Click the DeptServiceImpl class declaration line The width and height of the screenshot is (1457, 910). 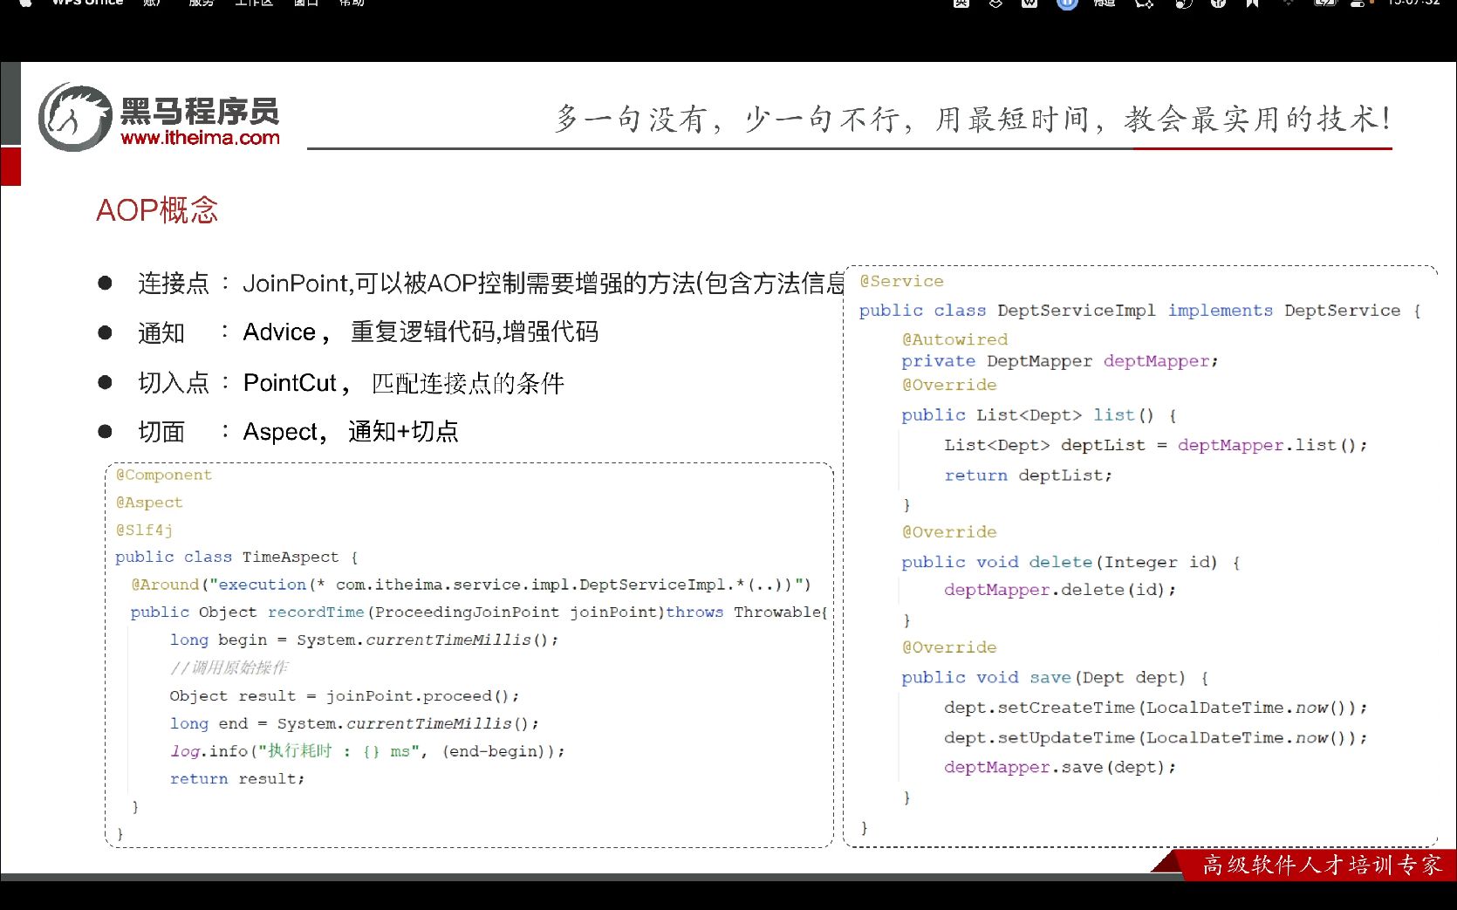tap(1139, 311)
